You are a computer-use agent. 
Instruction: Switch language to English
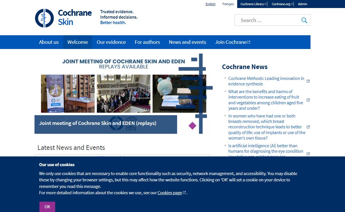210,4
